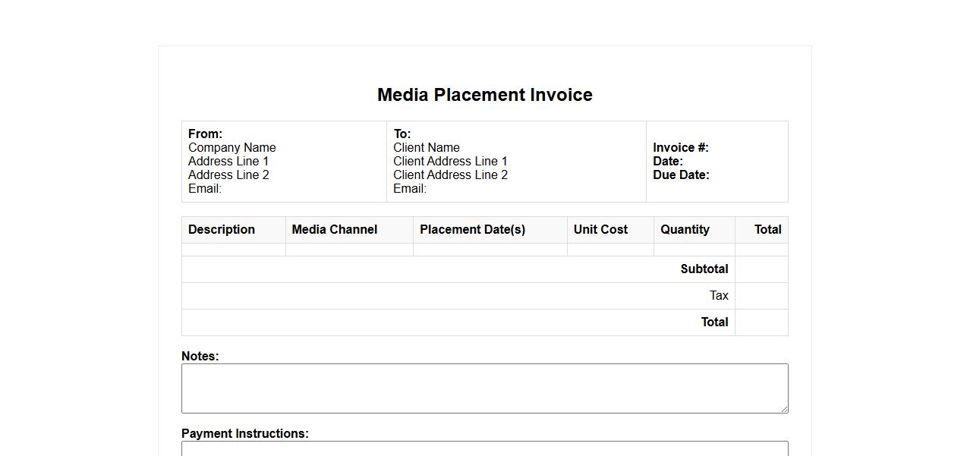
Task: Select the Company Name text
Action: (x=231, y=148)
